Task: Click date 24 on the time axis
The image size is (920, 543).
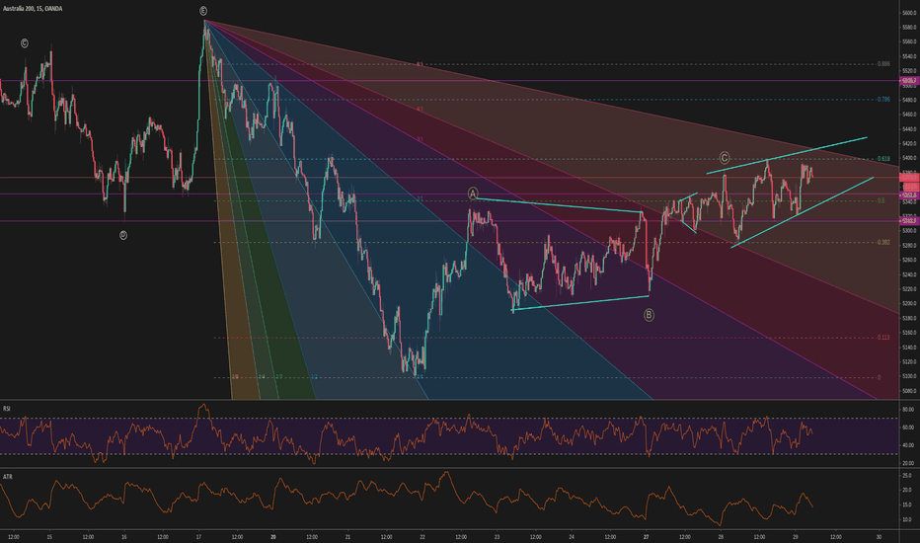Action: [x=572, y=536]
